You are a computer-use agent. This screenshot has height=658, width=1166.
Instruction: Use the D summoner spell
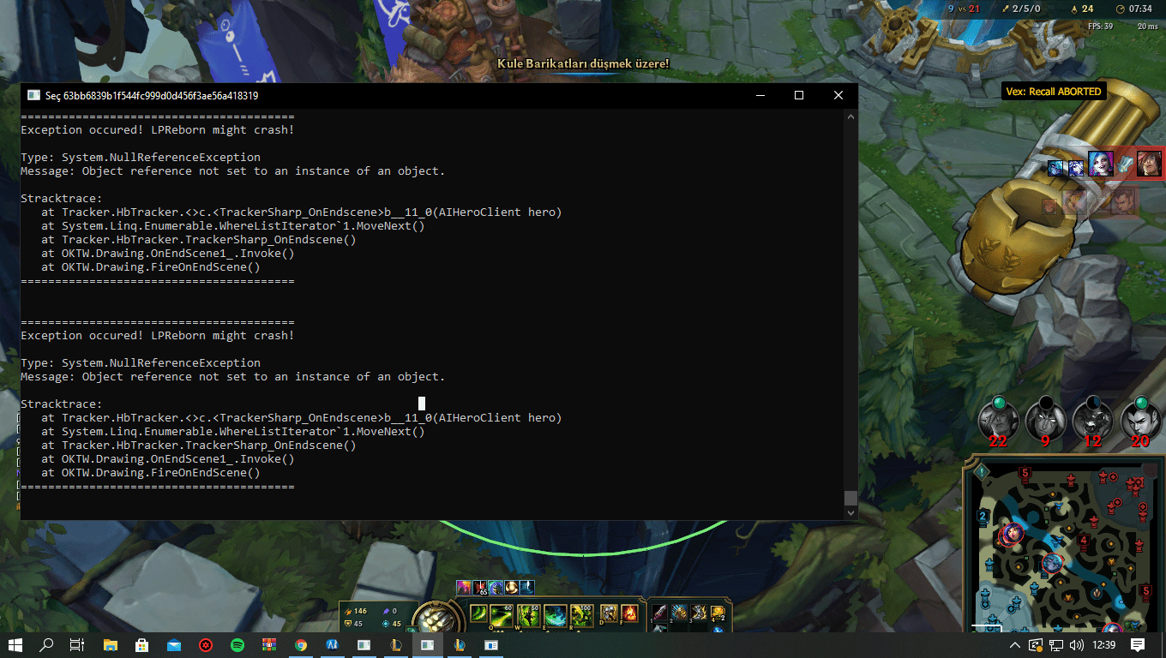pos(609,613)
